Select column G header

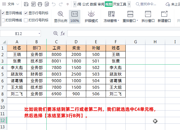tap(136, 42)
